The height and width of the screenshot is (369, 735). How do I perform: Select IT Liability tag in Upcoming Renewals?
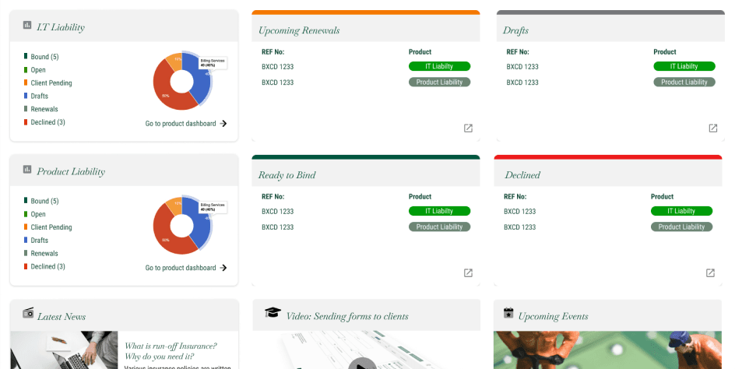(440, 67)
